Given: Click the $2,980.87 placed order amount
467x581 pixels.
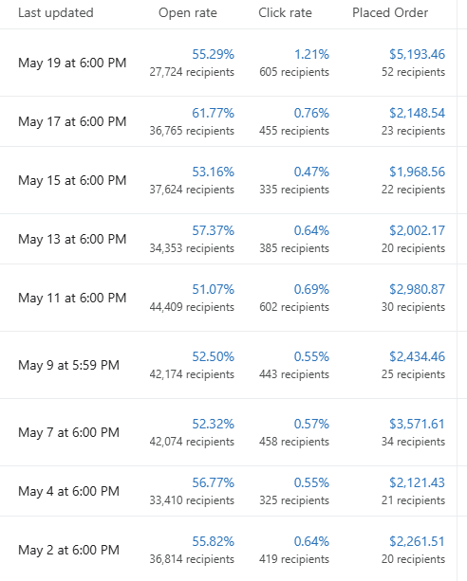Looking at the screenshot, I should tap(417, 289).
